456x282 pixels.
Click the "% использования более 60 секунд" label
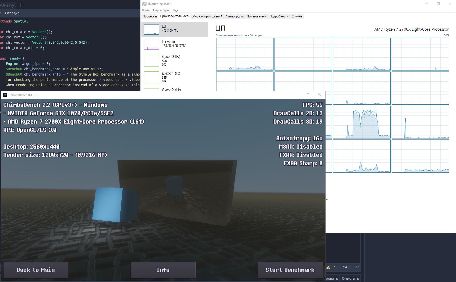(x=239, y=35)
